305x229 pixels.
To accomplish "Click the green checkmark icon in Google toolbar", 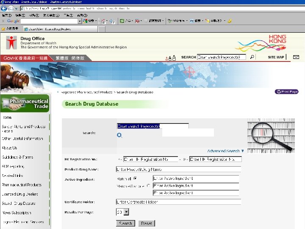I will pos(169,21).
